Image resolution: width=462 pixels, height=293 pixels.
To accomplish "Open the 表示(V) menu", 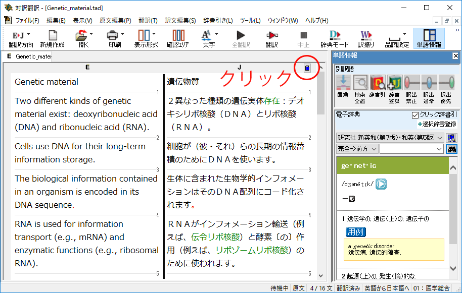I will [82, 21].
